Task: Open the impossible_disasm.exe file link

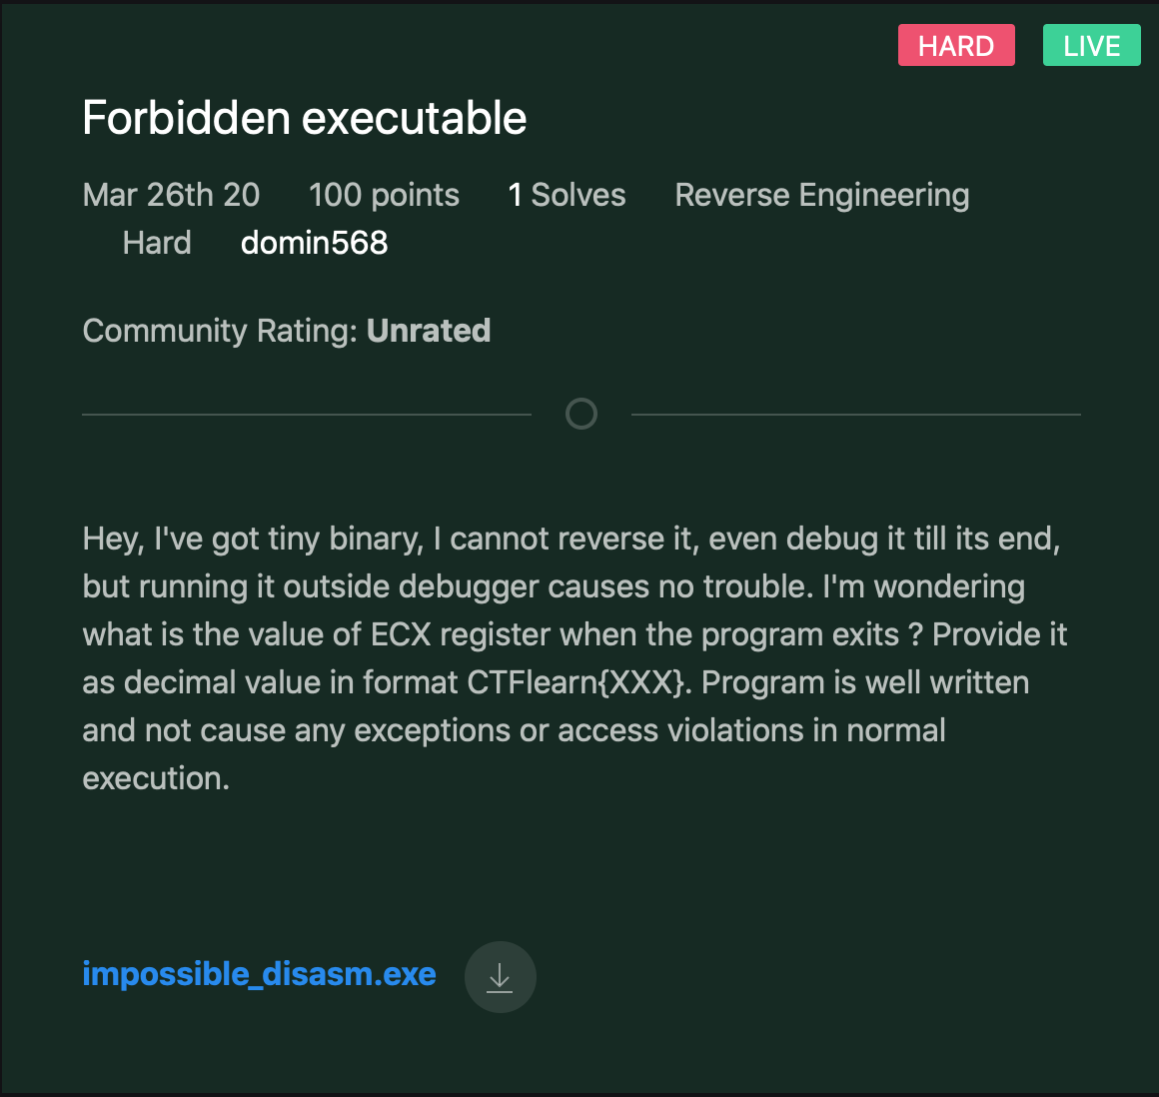Action: click(259, 974)
